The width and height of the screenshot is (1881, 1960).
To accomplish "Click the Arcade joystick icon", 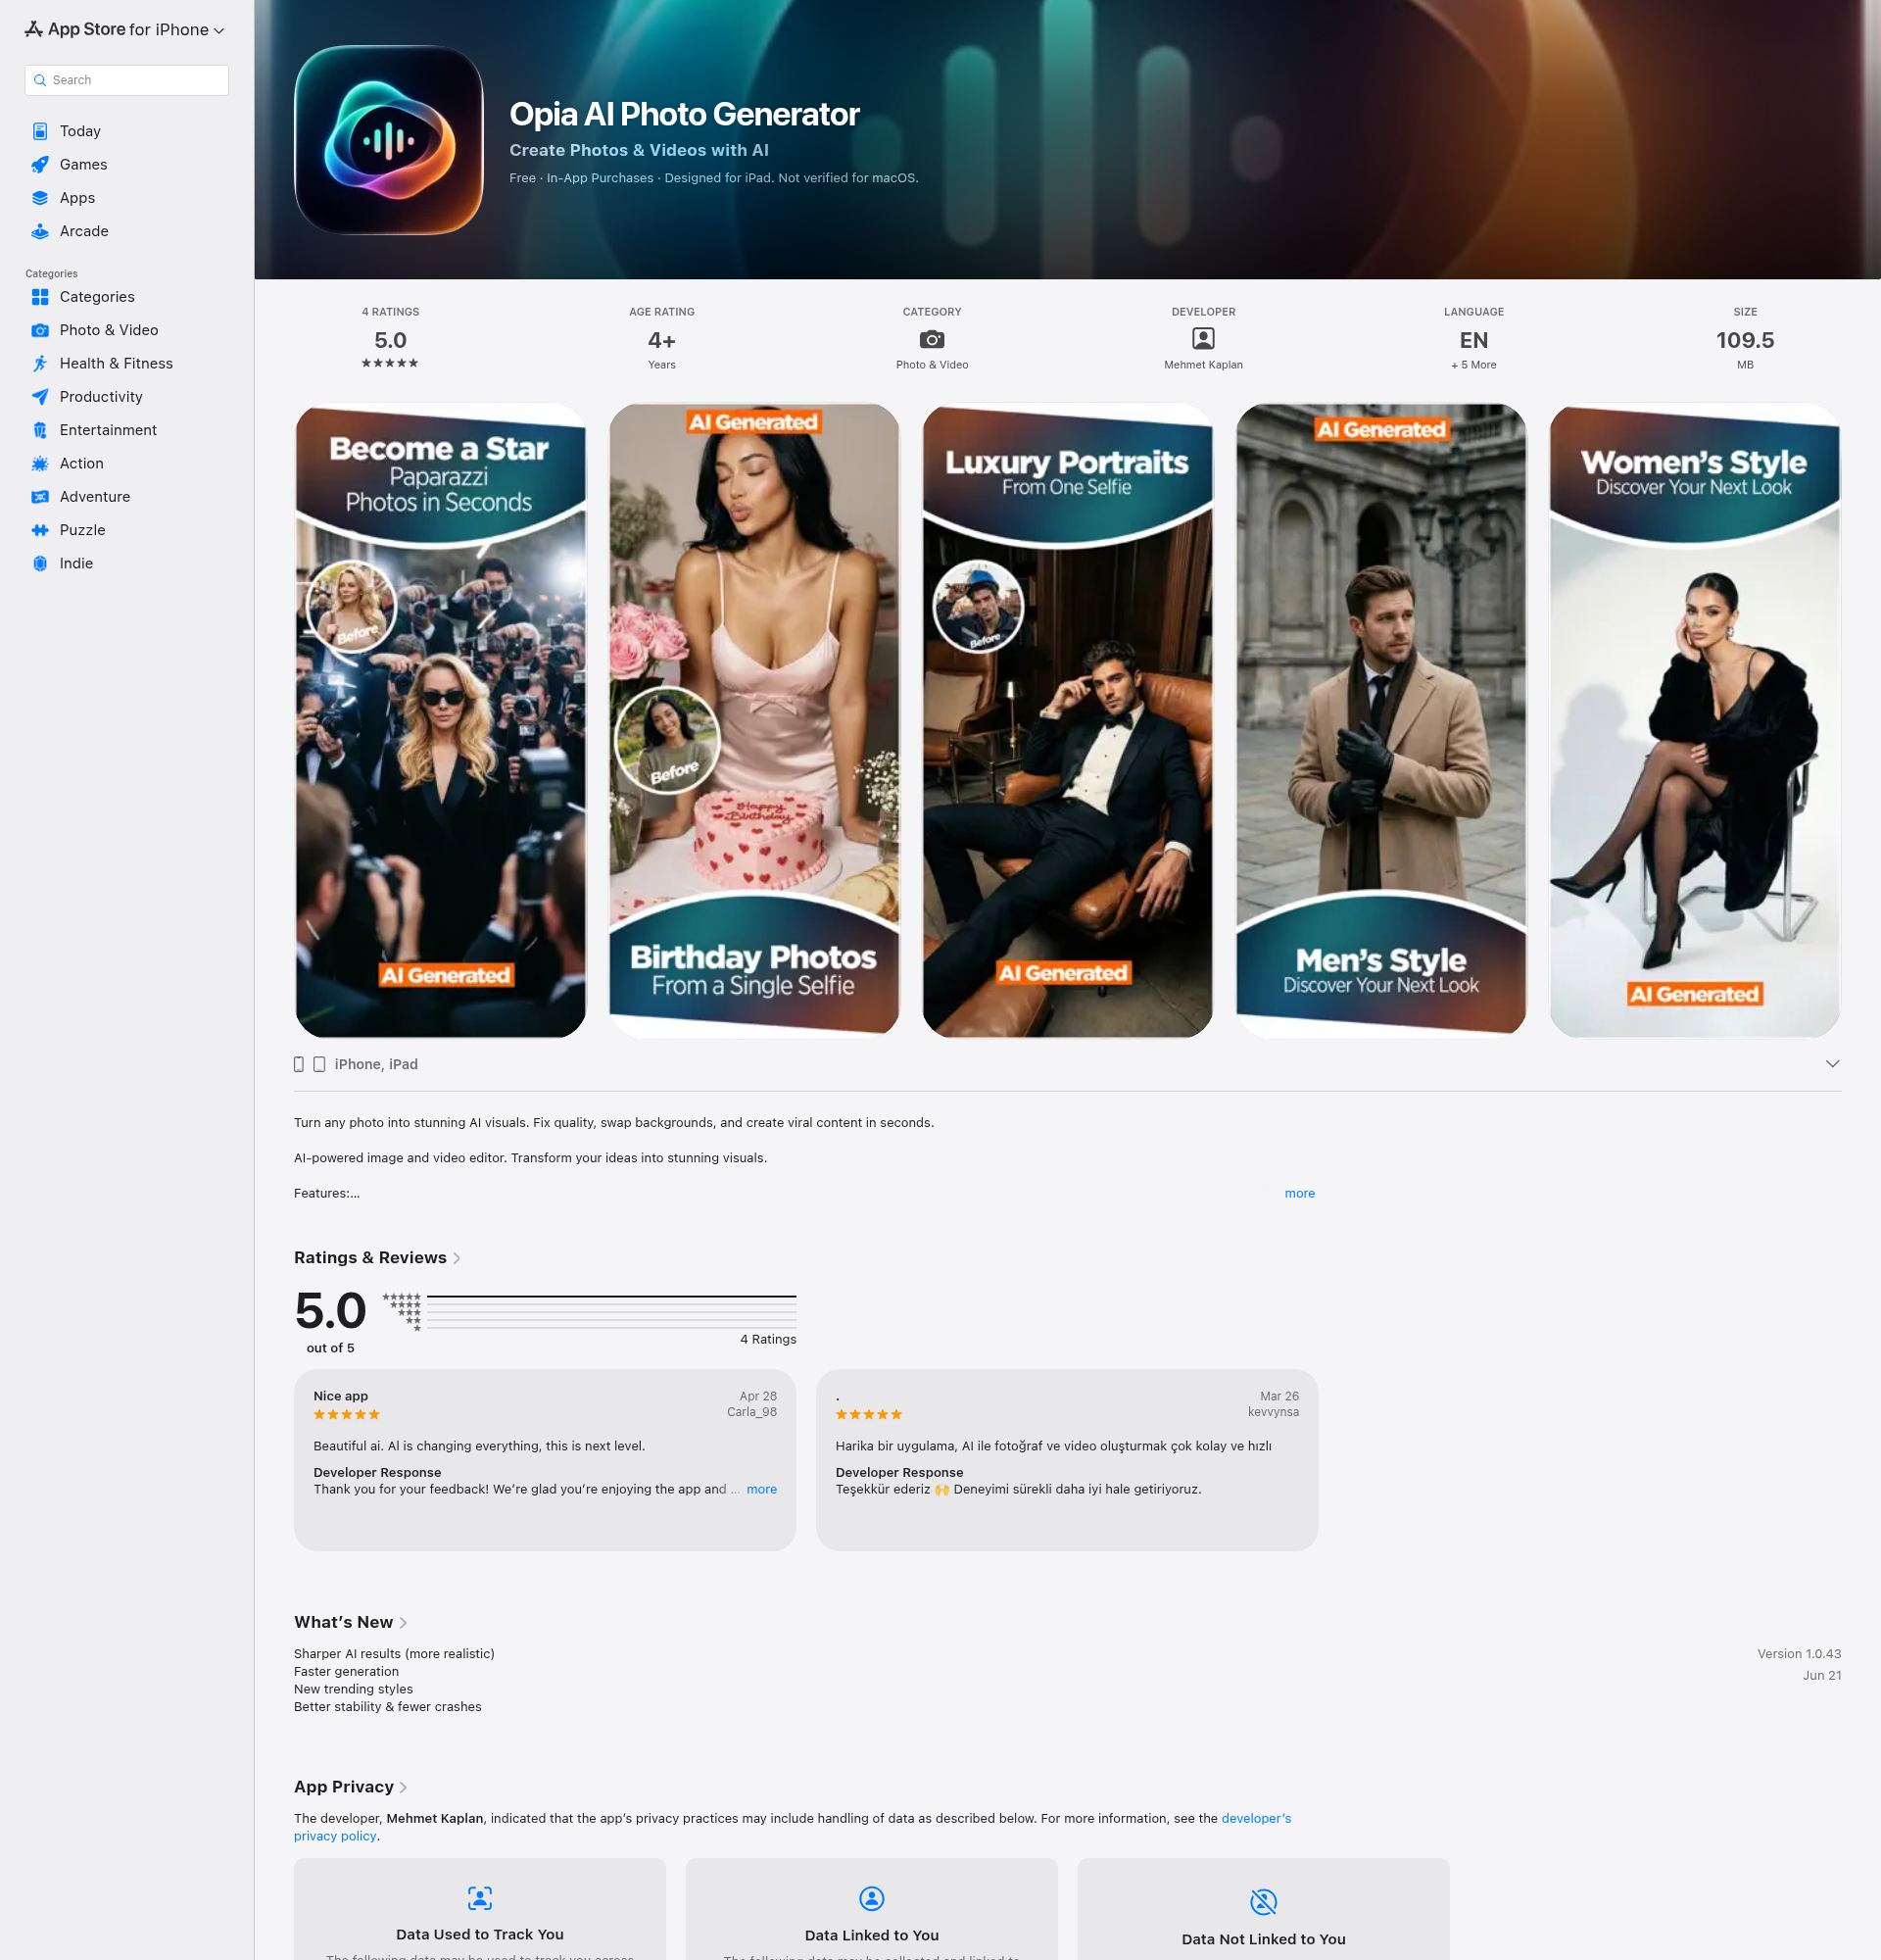I will pyautogui.click(x=40, y=231).
